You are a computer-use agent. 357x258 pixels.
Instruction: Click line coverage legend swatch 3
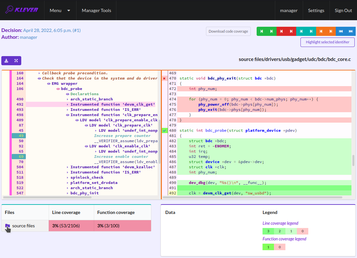(x=268, y=231)
